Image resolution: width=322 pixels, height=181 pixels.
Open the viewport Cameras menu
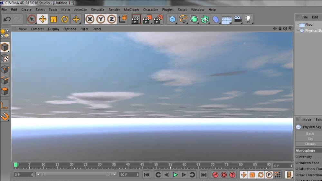[x=37, y=29]
